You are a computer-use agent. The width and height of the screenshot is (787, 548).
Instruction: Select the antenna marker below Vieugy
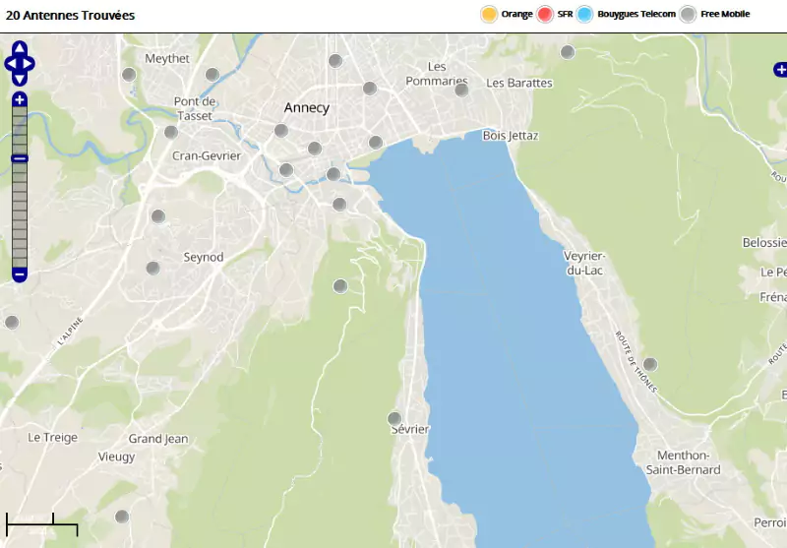(x=122, y=517)
